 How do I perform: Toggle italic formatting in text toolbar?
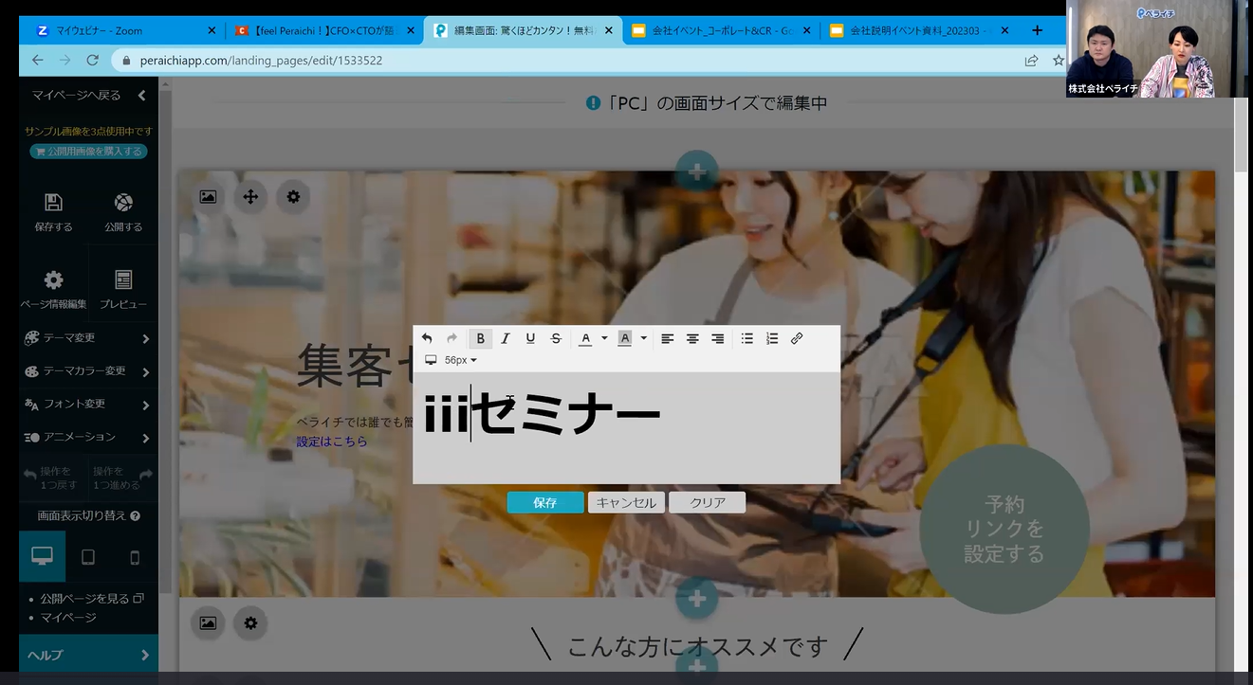pos(506,338)
